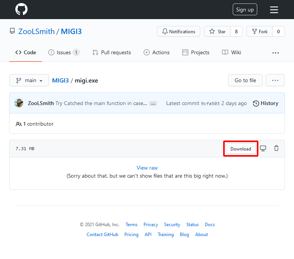Click the Sign up button
Image resolution: width=294 pixels, height=259 pixels.
click(x=245, y=10)
